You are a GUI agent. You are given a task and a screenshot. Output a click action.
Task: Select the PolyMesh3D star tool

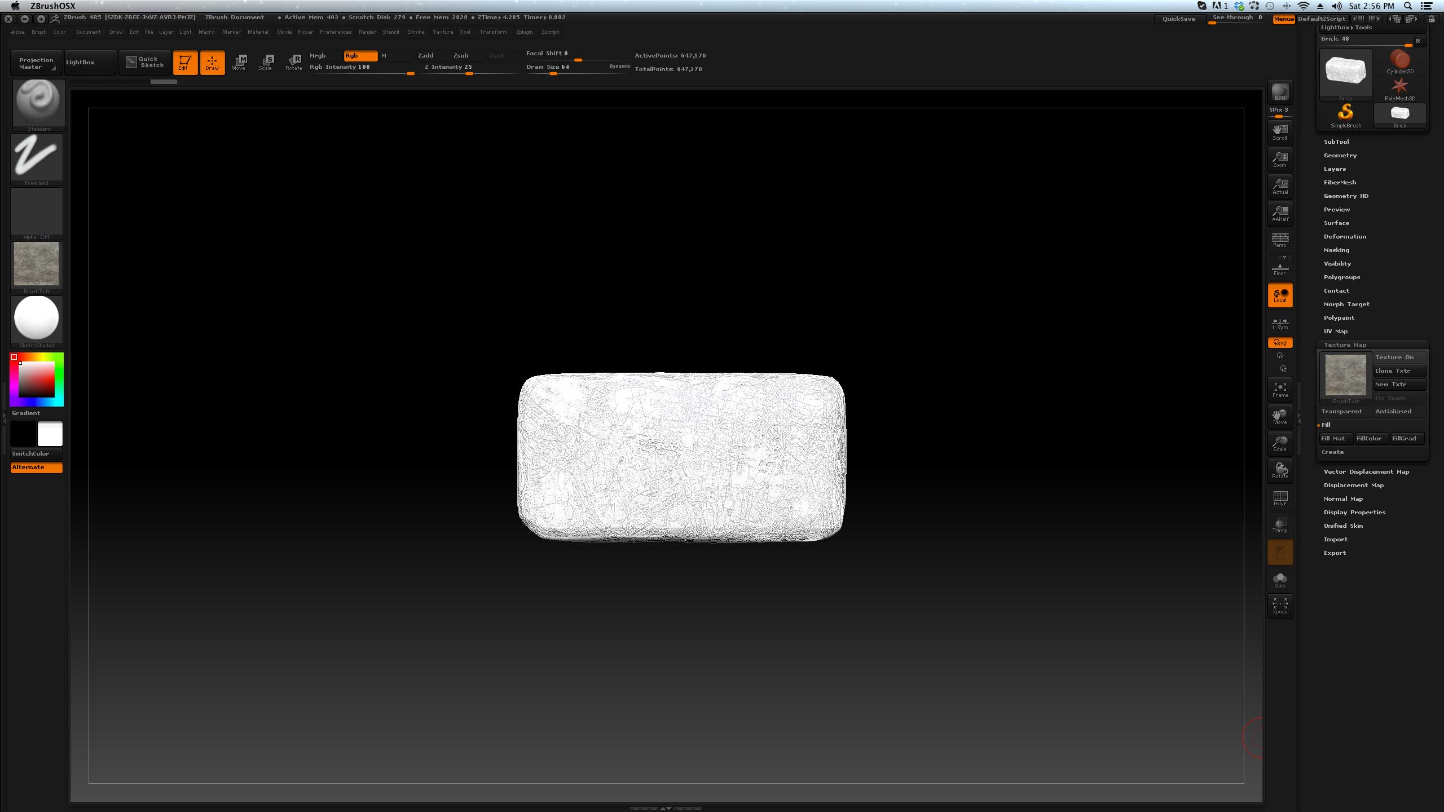[1399, 89]
